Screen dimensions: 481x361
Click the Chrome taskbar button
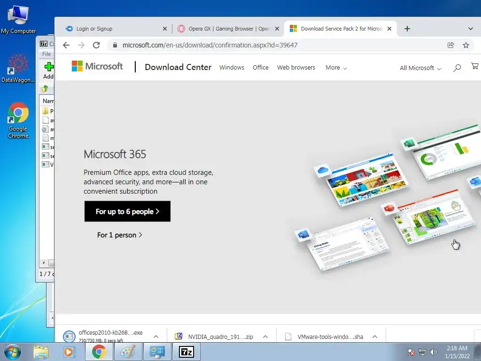click(99, 352)
